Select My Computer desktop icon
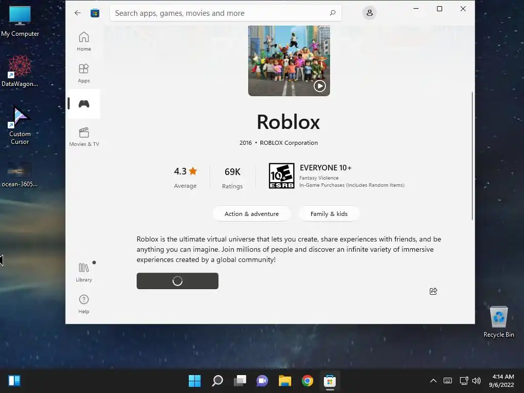Screen dimensions: 524x393 pos(20,20)
